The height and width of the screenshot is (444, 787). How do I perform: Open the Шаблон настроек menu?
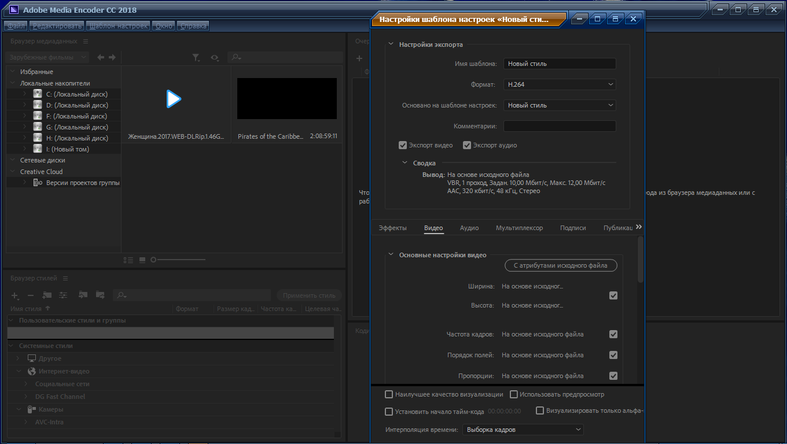pos(118,26)
